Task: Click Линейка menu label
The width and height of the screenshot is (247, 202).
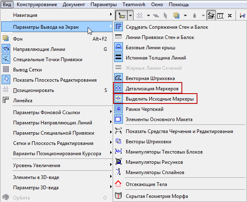Action: 23,101
